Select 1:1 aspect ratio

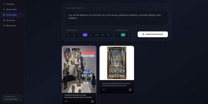(68, 35)
